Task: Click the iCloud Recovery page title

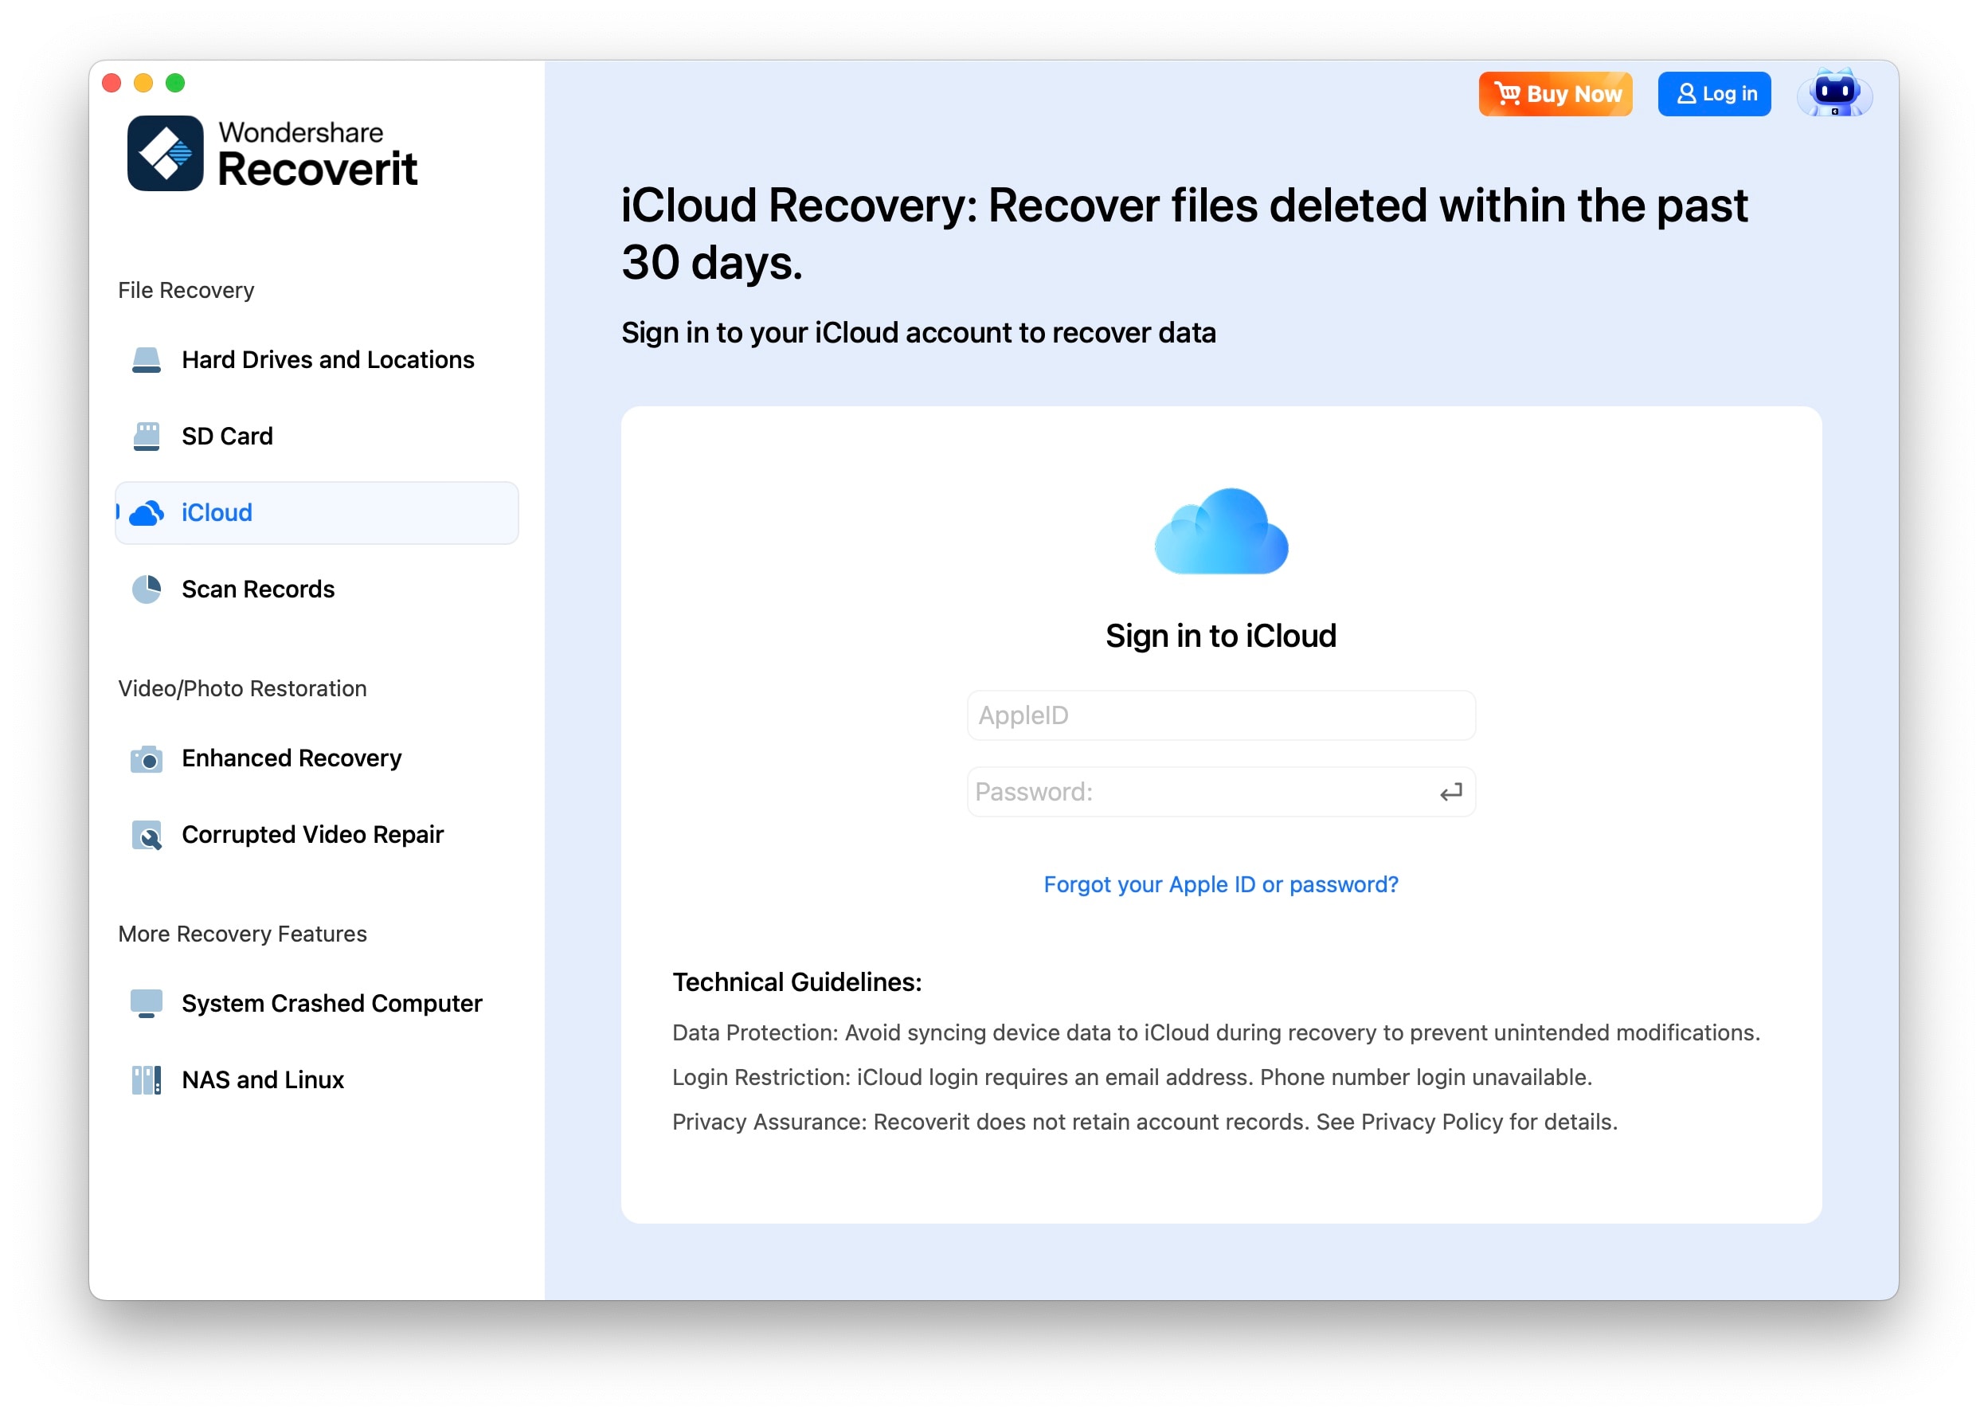Action: click(x=1185, y=233)
